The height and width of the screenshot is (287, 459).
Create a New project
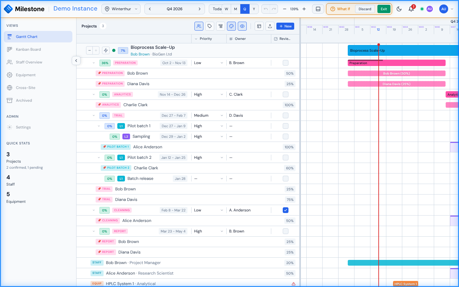[x=285, y=26]
